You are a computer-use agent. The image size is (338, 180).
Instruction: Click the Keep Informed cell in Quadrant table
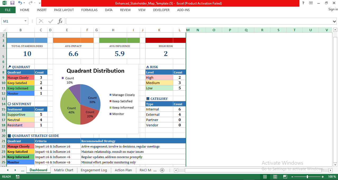point(21,88)
